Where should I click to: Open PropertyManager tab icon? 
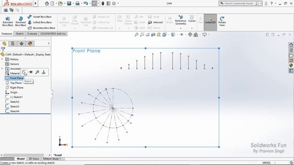[x=13, y=44]
